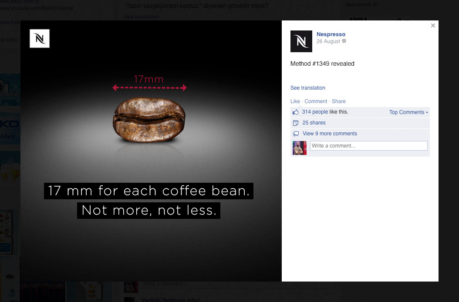Click See translation in background post
459x302 pixels.
coord(142,17)
